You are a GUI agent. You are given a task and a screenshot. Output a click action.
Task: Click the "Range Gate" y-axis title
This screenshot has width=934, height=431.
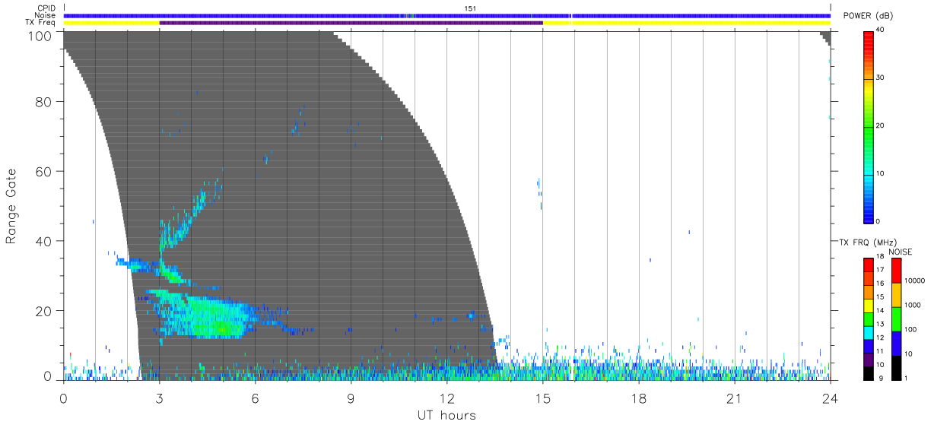click(12, 206)
